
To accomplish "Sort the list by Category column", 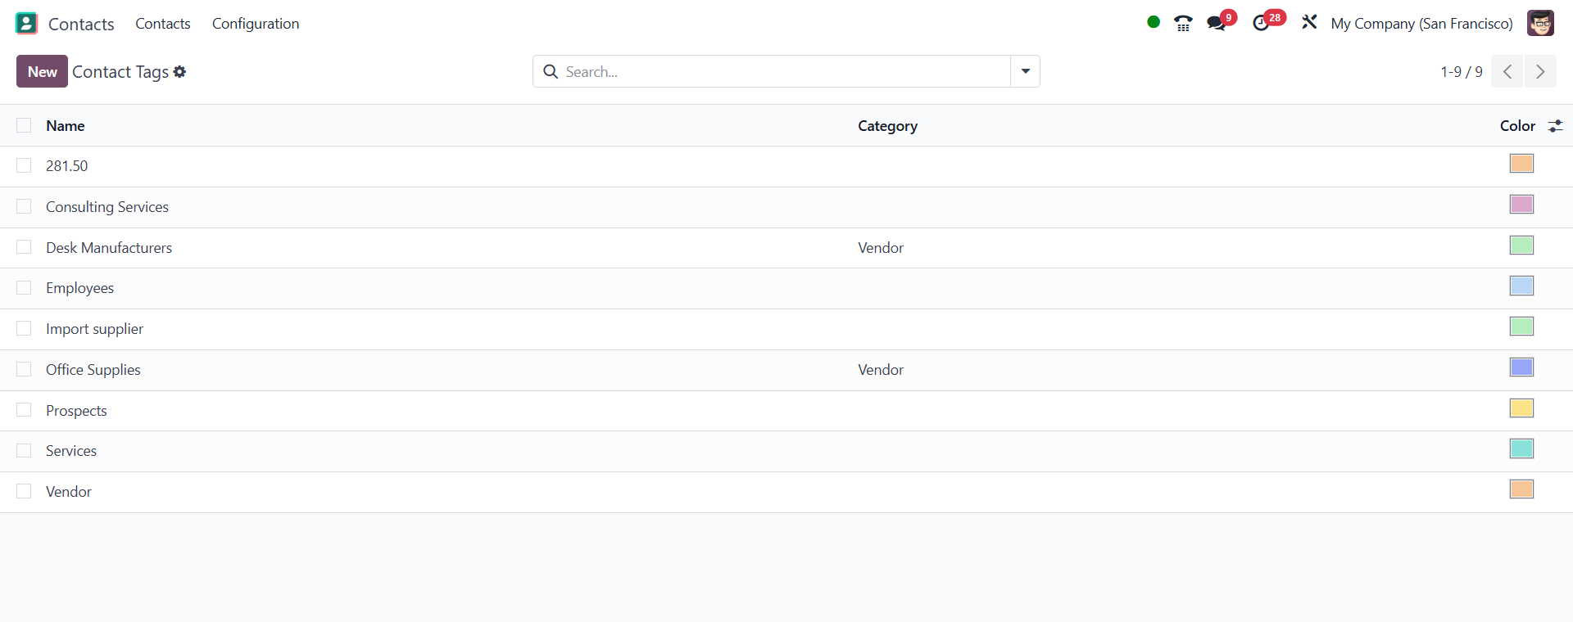I will pyautogui.click(x=887, y=126).
